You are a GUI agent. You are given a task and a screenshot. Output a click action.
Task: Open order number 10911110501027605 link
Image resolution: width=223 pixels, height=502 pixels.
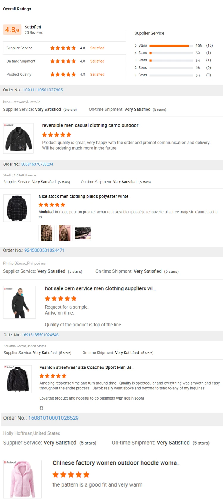pos(43,90)
